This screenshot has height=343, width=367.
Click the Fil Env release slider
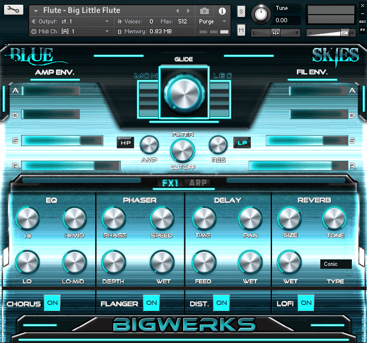click(x=298, y=165)
